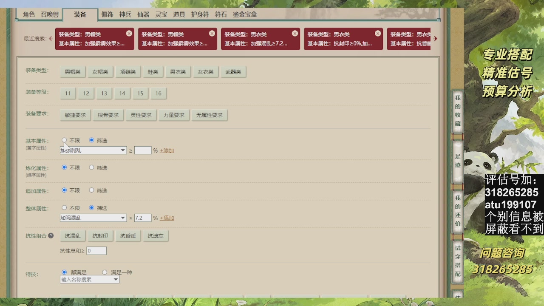Open the 佩饰 tab
This screenshot has width=544, height=306.
coord(107,14)
